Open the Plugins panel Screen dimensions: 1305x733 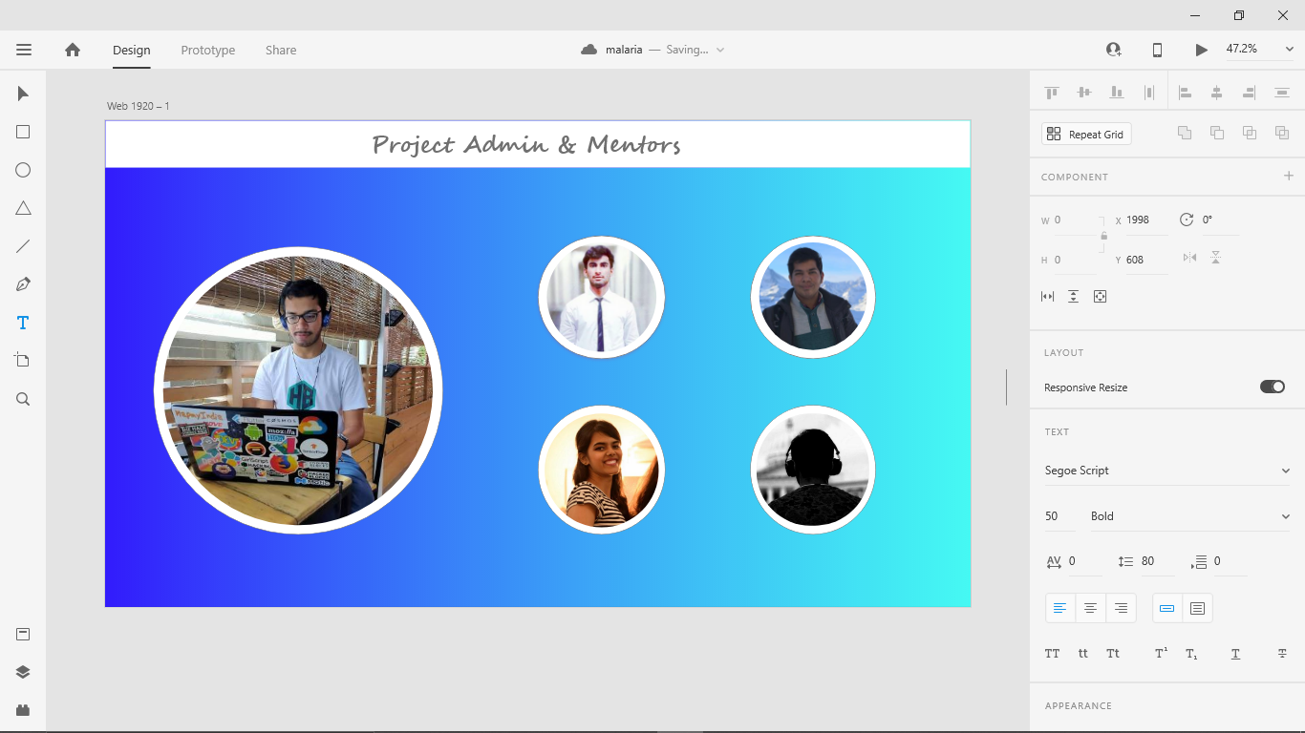tap(22, 709)
